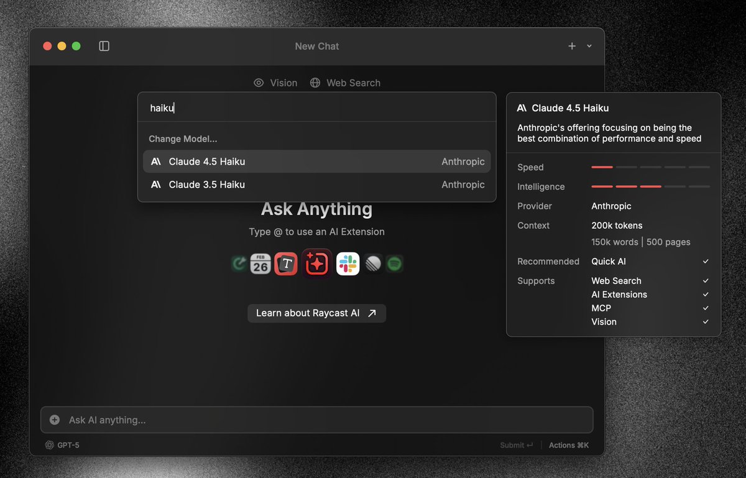This screenshot has width=746, height=478.
Task: Click the red T text extension icon
Action: (x=286, y=264)
